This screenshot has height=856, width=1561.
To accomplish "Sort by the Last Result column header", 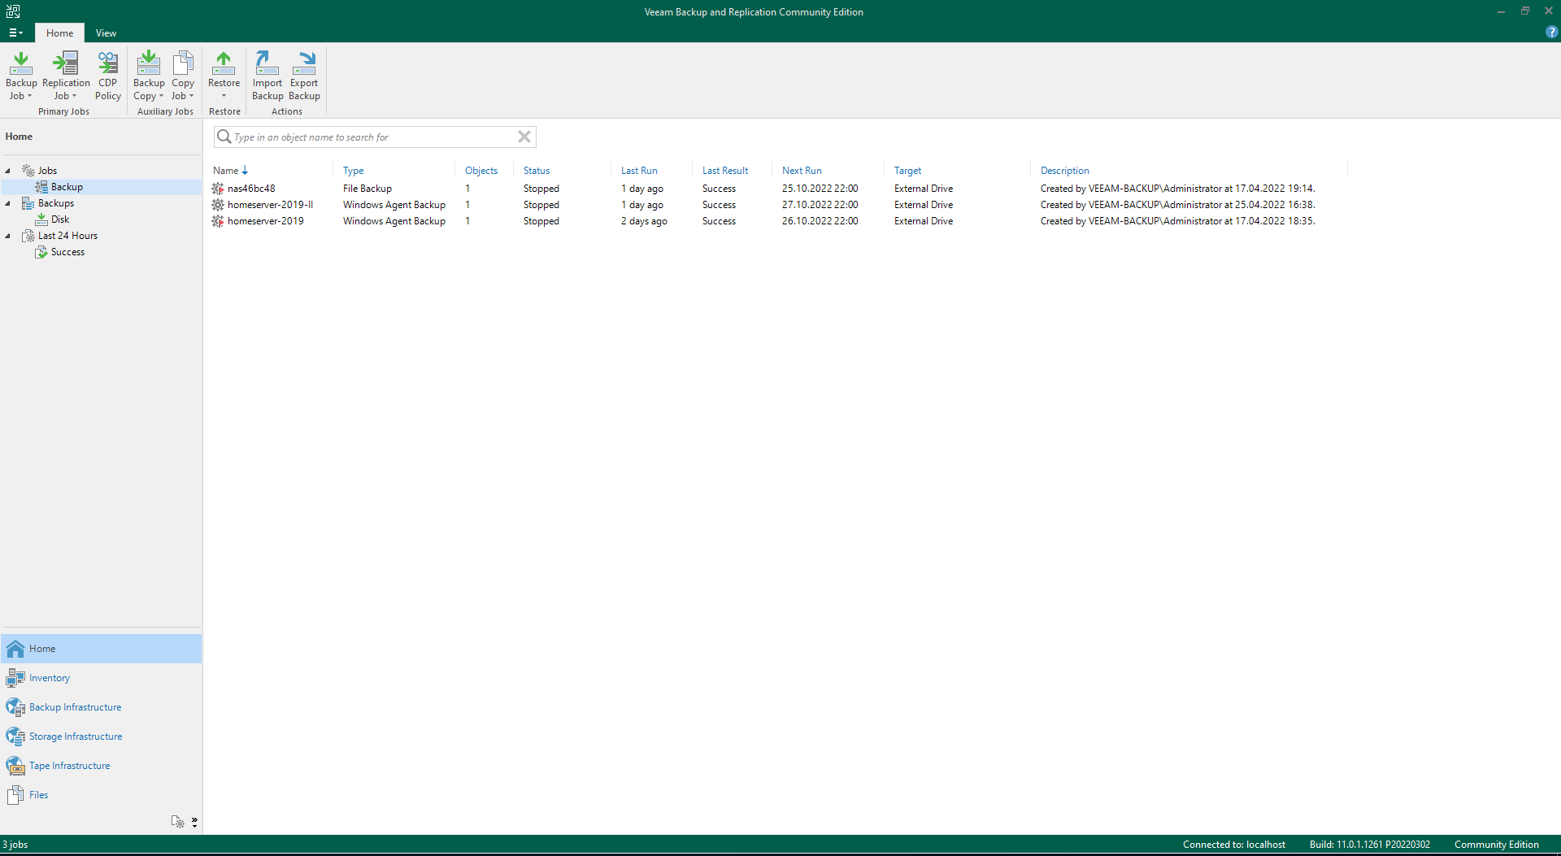I will pyautogui.click(x=725, y=171).
